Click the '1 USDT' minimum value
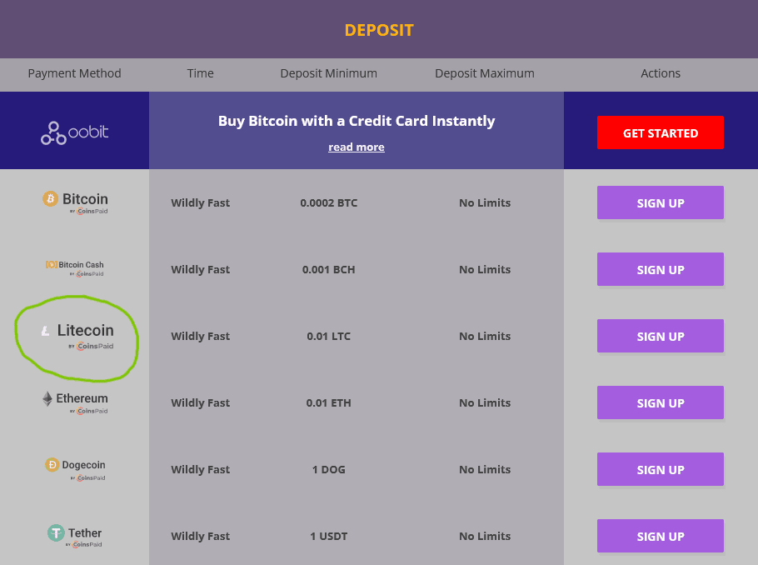The width and height of the screenshot is (758, 565). coord(329,537)
